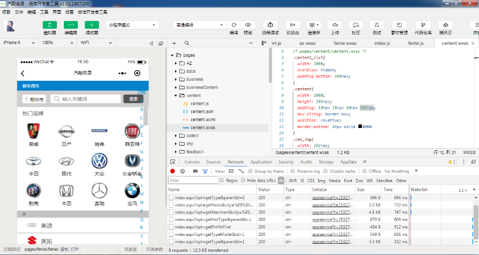Open the iPhone 6 device dropdown
Image resolution: width=479 pixels, height=255 pixels.
click(x=19, y=42)
